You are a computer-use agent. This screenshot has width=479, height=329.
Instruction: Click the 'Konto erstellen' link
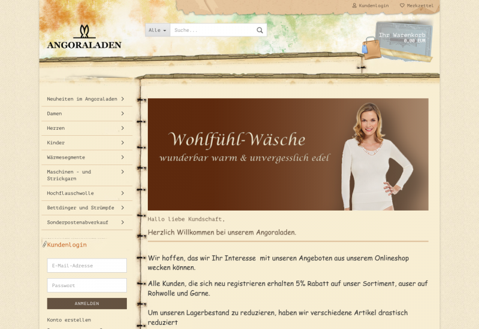(69, 320)
